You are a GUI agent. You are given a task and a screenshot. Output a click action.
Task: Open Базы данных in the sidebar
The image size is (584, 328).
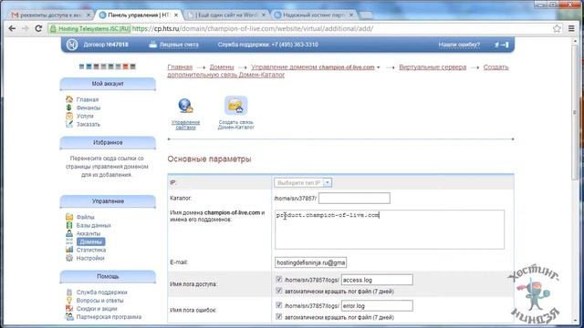93,225
